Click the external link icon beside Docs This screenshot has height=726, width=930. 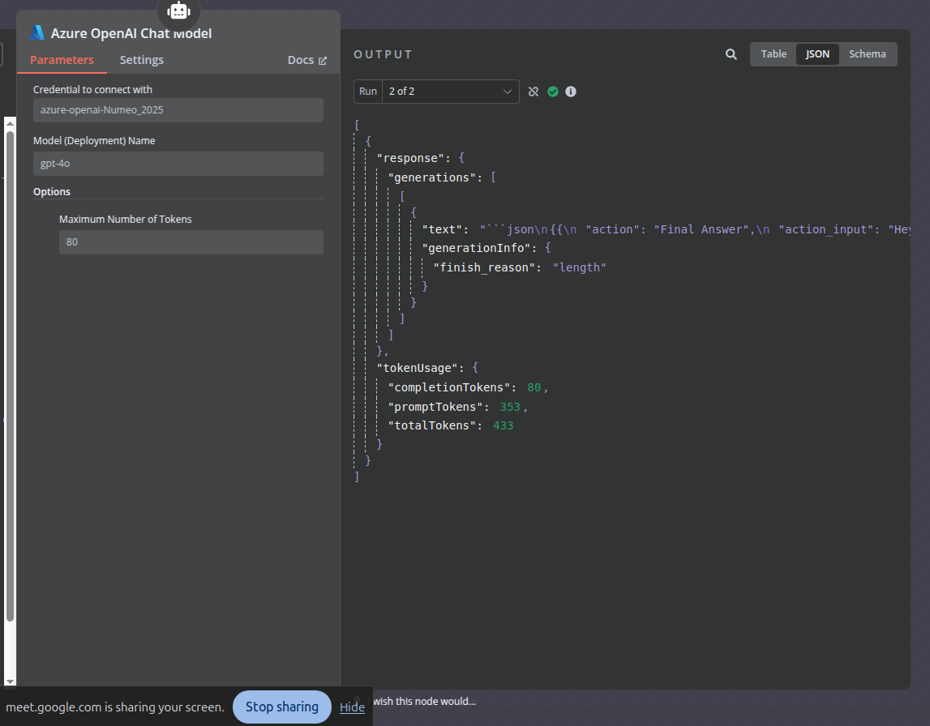point(323,61)
